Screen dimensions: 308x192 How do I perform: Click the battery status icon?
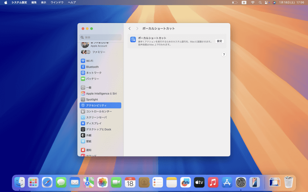pyautogui.click(x=235, y=2)
